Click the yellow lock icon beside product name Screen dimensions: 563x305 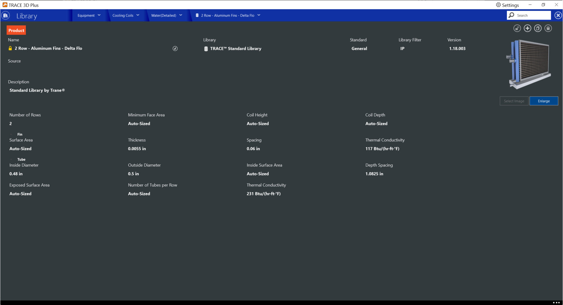coord(10,48)
